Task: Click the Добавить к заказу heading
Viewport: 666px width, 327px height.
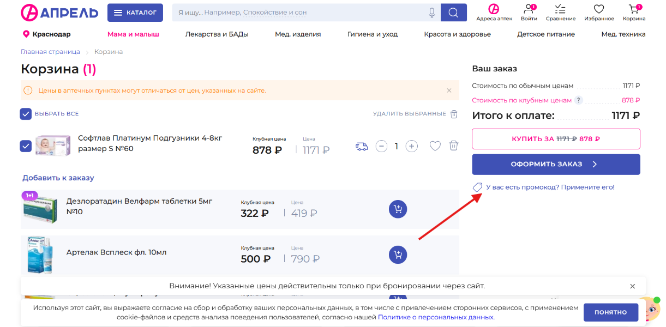Action: pos(58,178)
